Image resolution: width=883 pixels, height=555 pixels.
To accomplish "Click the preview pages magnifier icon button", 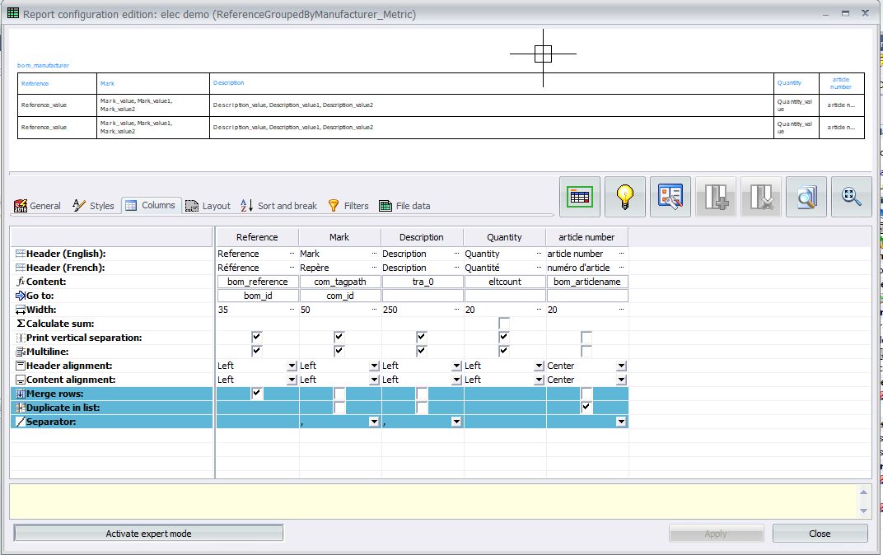I will pos(806,197).
